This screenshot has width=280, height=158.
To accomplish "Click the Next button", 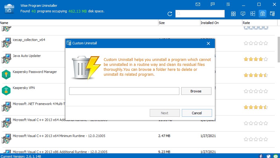I will click(x=165, y=113).
